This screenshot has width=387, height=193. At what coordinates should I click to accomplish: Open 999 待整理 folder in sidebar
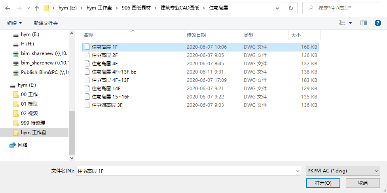(33, 123)
